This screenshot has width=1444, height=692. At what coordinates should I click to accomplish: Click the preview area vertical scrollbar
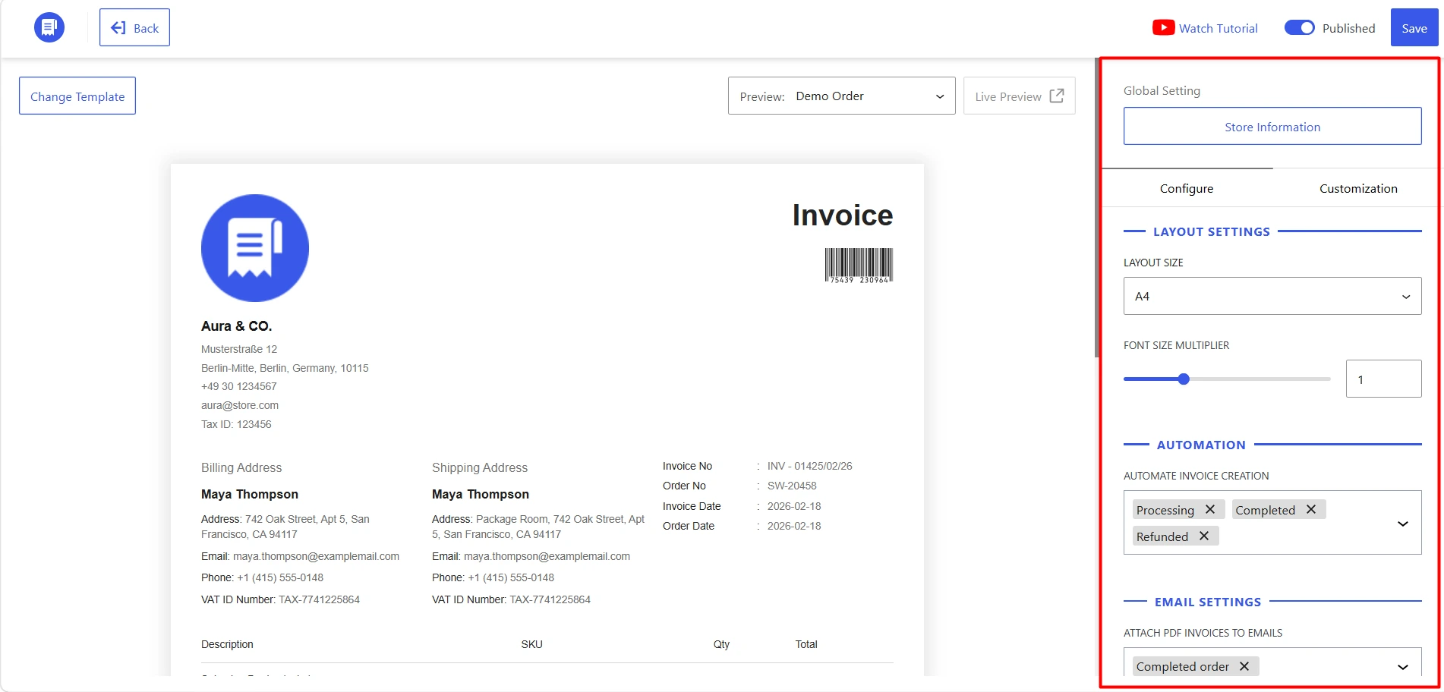pyautogui.click(x=1096, y=207)
